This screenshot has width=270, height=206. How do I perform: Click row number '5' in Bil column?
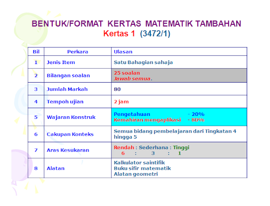tap(36, 117)
